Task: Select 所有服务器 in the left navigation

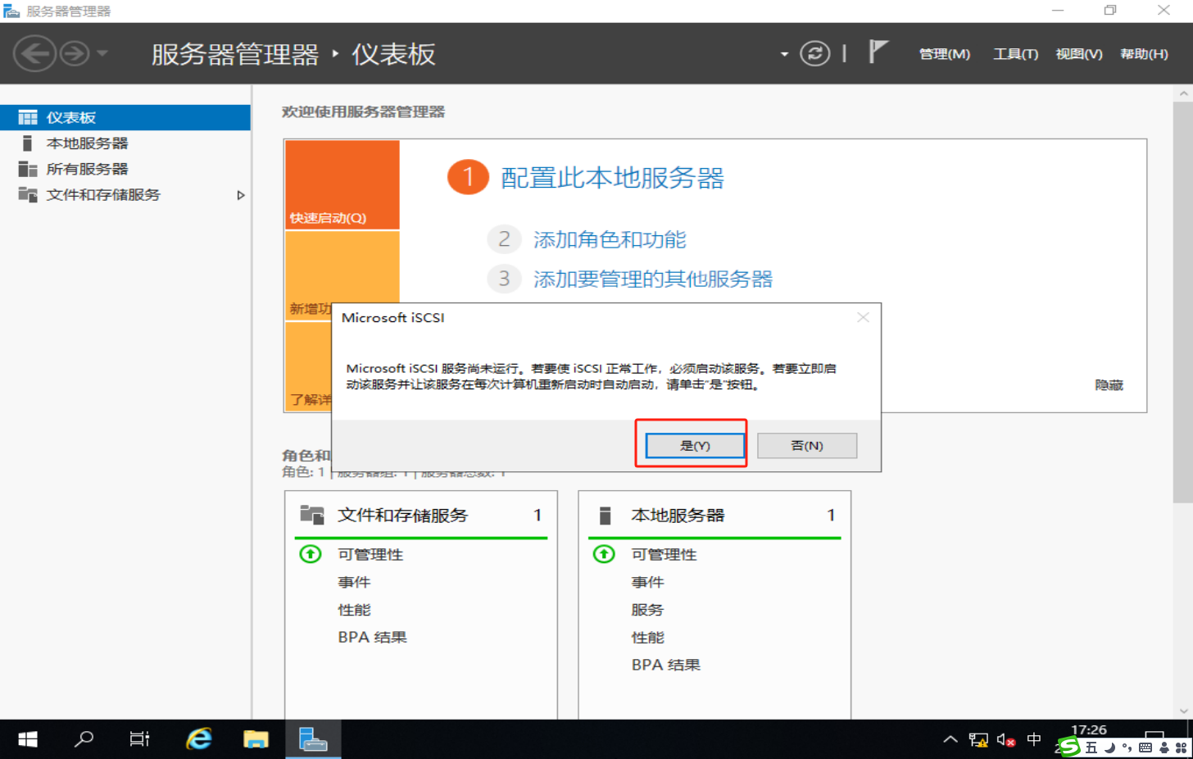Action: [125, 169]
